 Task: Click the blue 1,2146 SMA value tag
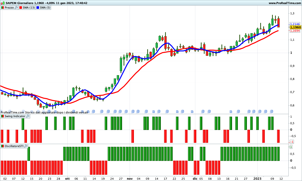(x=295, y=24)
